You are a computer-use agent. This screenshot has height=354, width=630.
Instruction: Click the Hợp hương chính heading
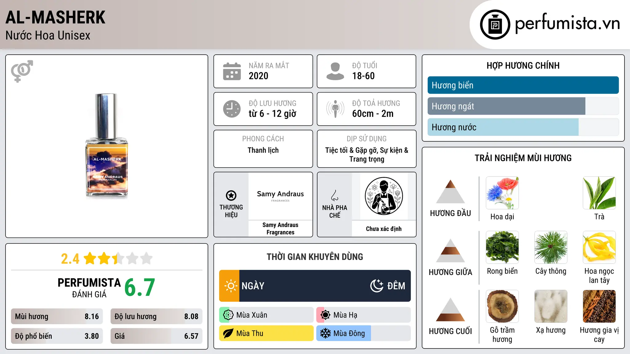coord(523,66)
